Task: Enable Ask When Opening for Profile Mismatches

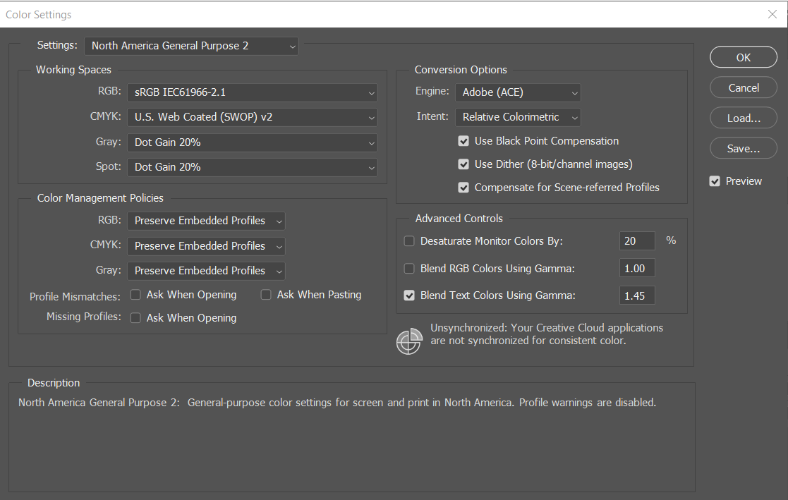Action: pyautogui.click(x=135, y=294)
